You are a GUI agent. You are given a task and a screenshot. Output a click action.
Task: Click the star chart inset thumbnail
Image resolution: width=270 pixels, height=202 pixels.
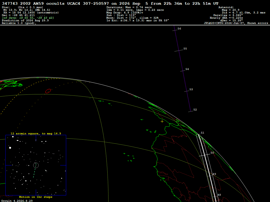(x=36, y=165)
